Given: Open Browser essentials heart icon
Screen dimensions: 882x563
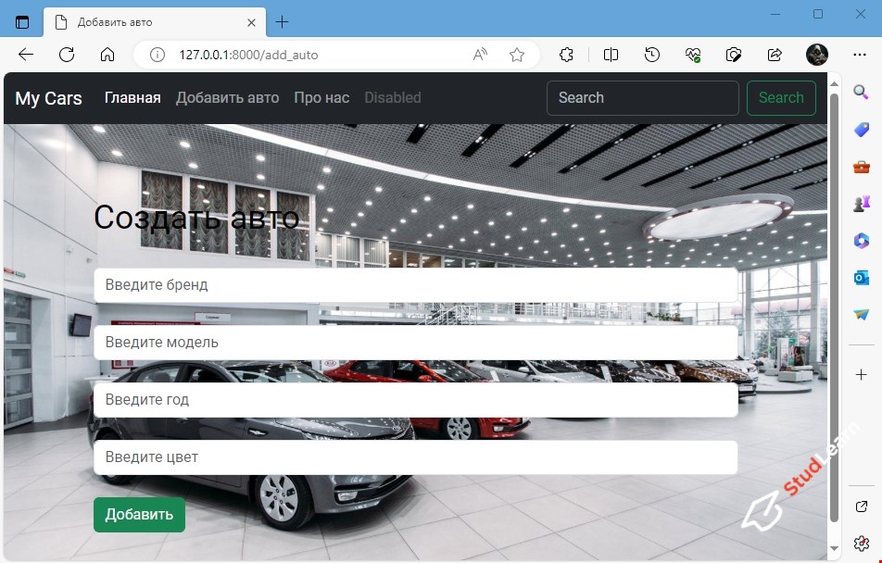Looking at the screenshot, I should [693, 55].
